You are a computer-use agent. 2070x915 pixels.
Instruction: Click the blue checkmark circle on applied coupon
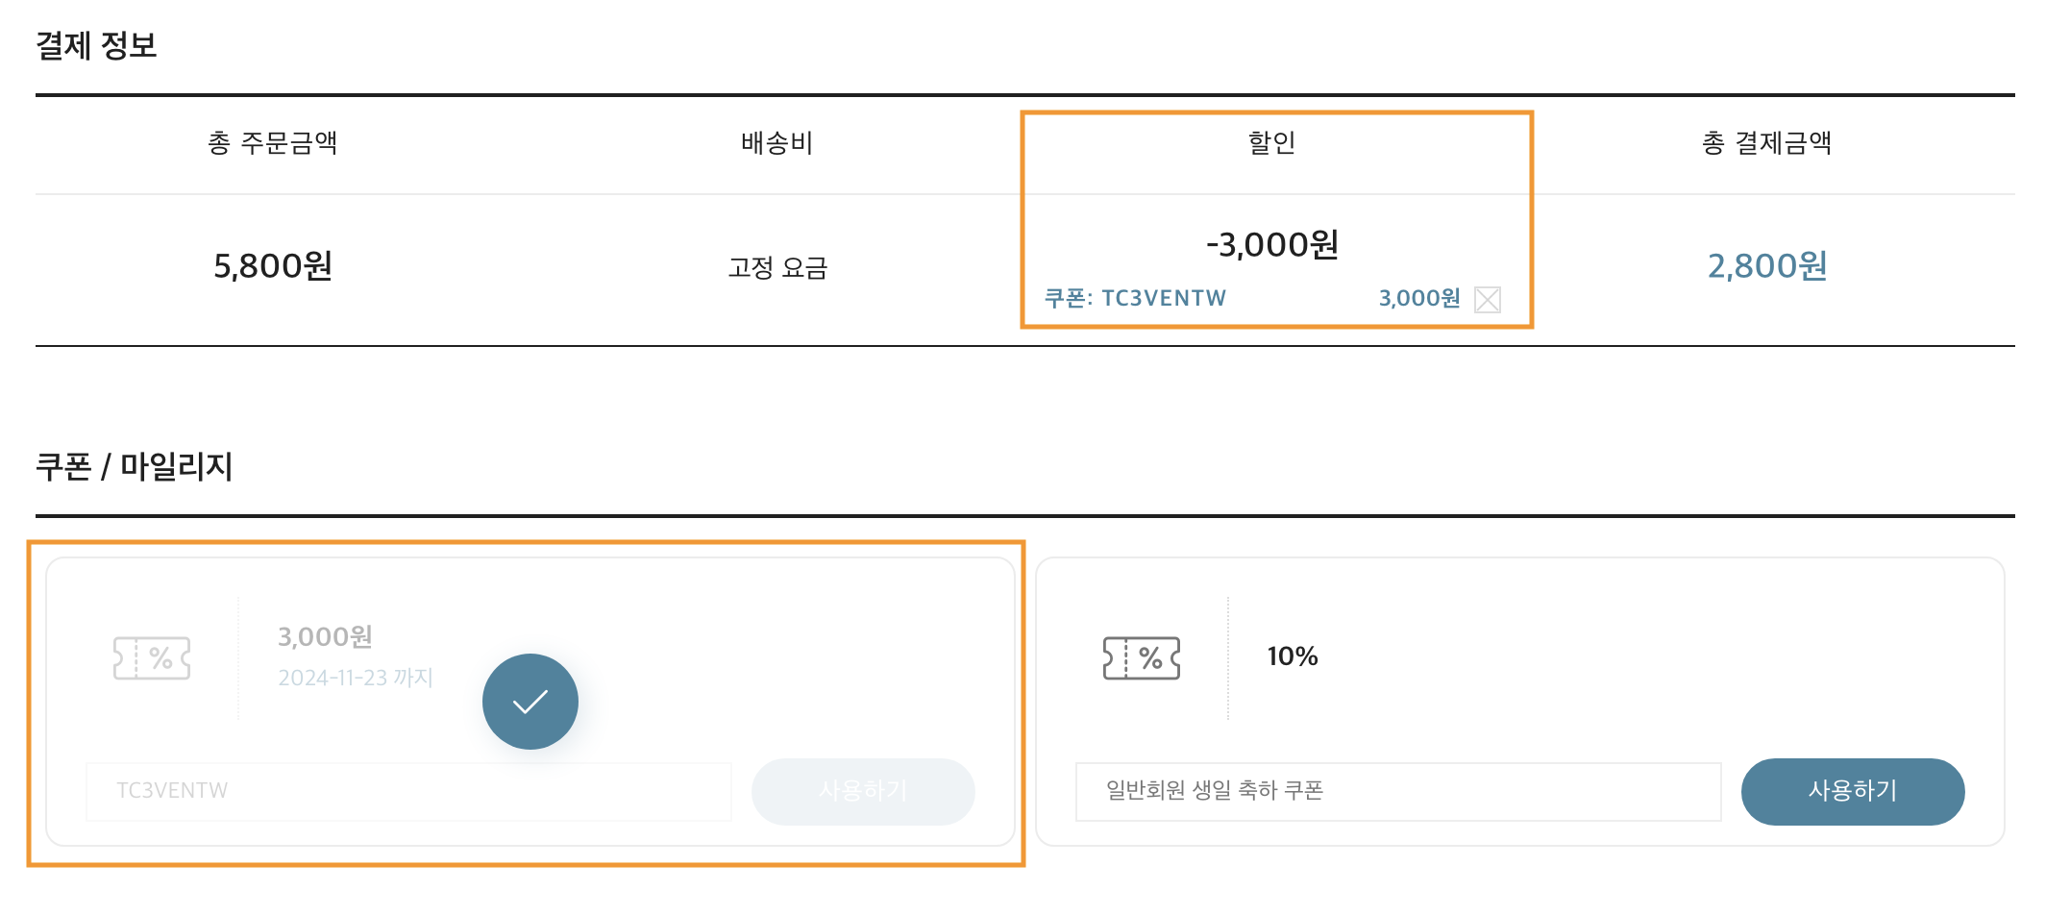click(530, 702)
